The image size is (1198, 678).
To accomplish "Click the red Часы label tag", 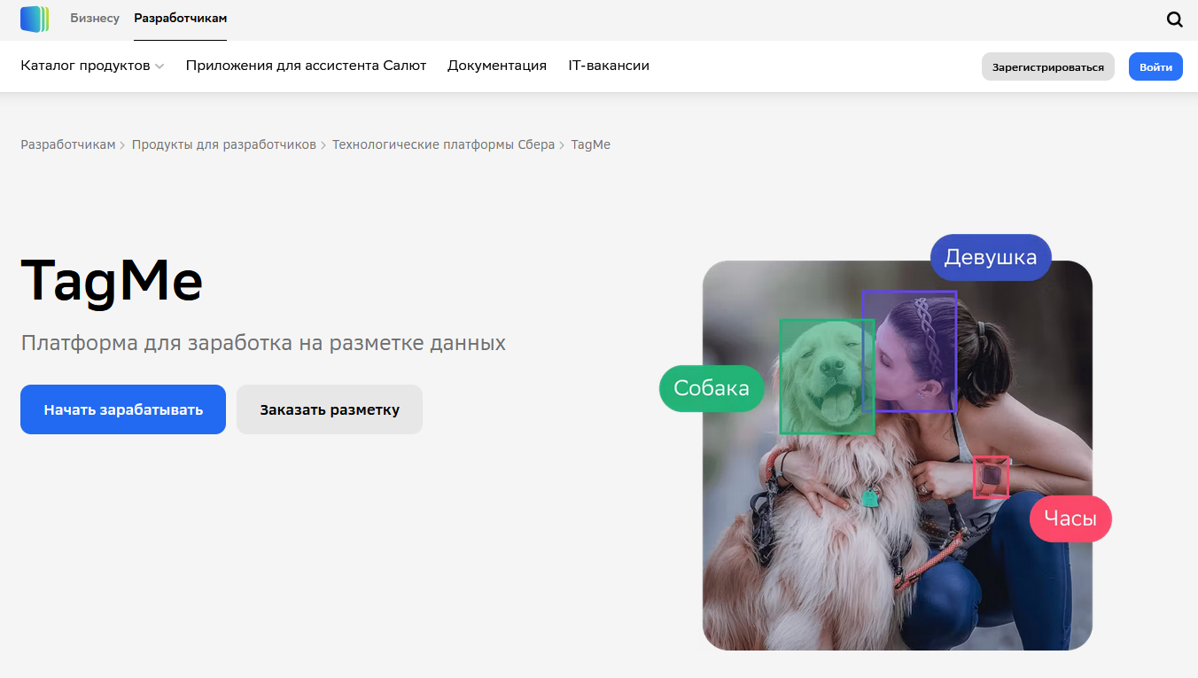I will tap(1070, 518).
